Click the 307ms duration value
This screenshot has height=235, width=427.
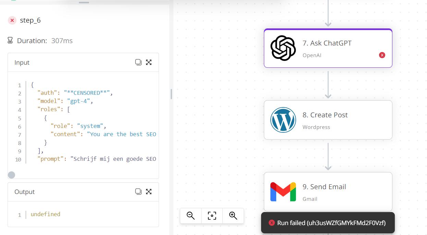pos(62,41)
